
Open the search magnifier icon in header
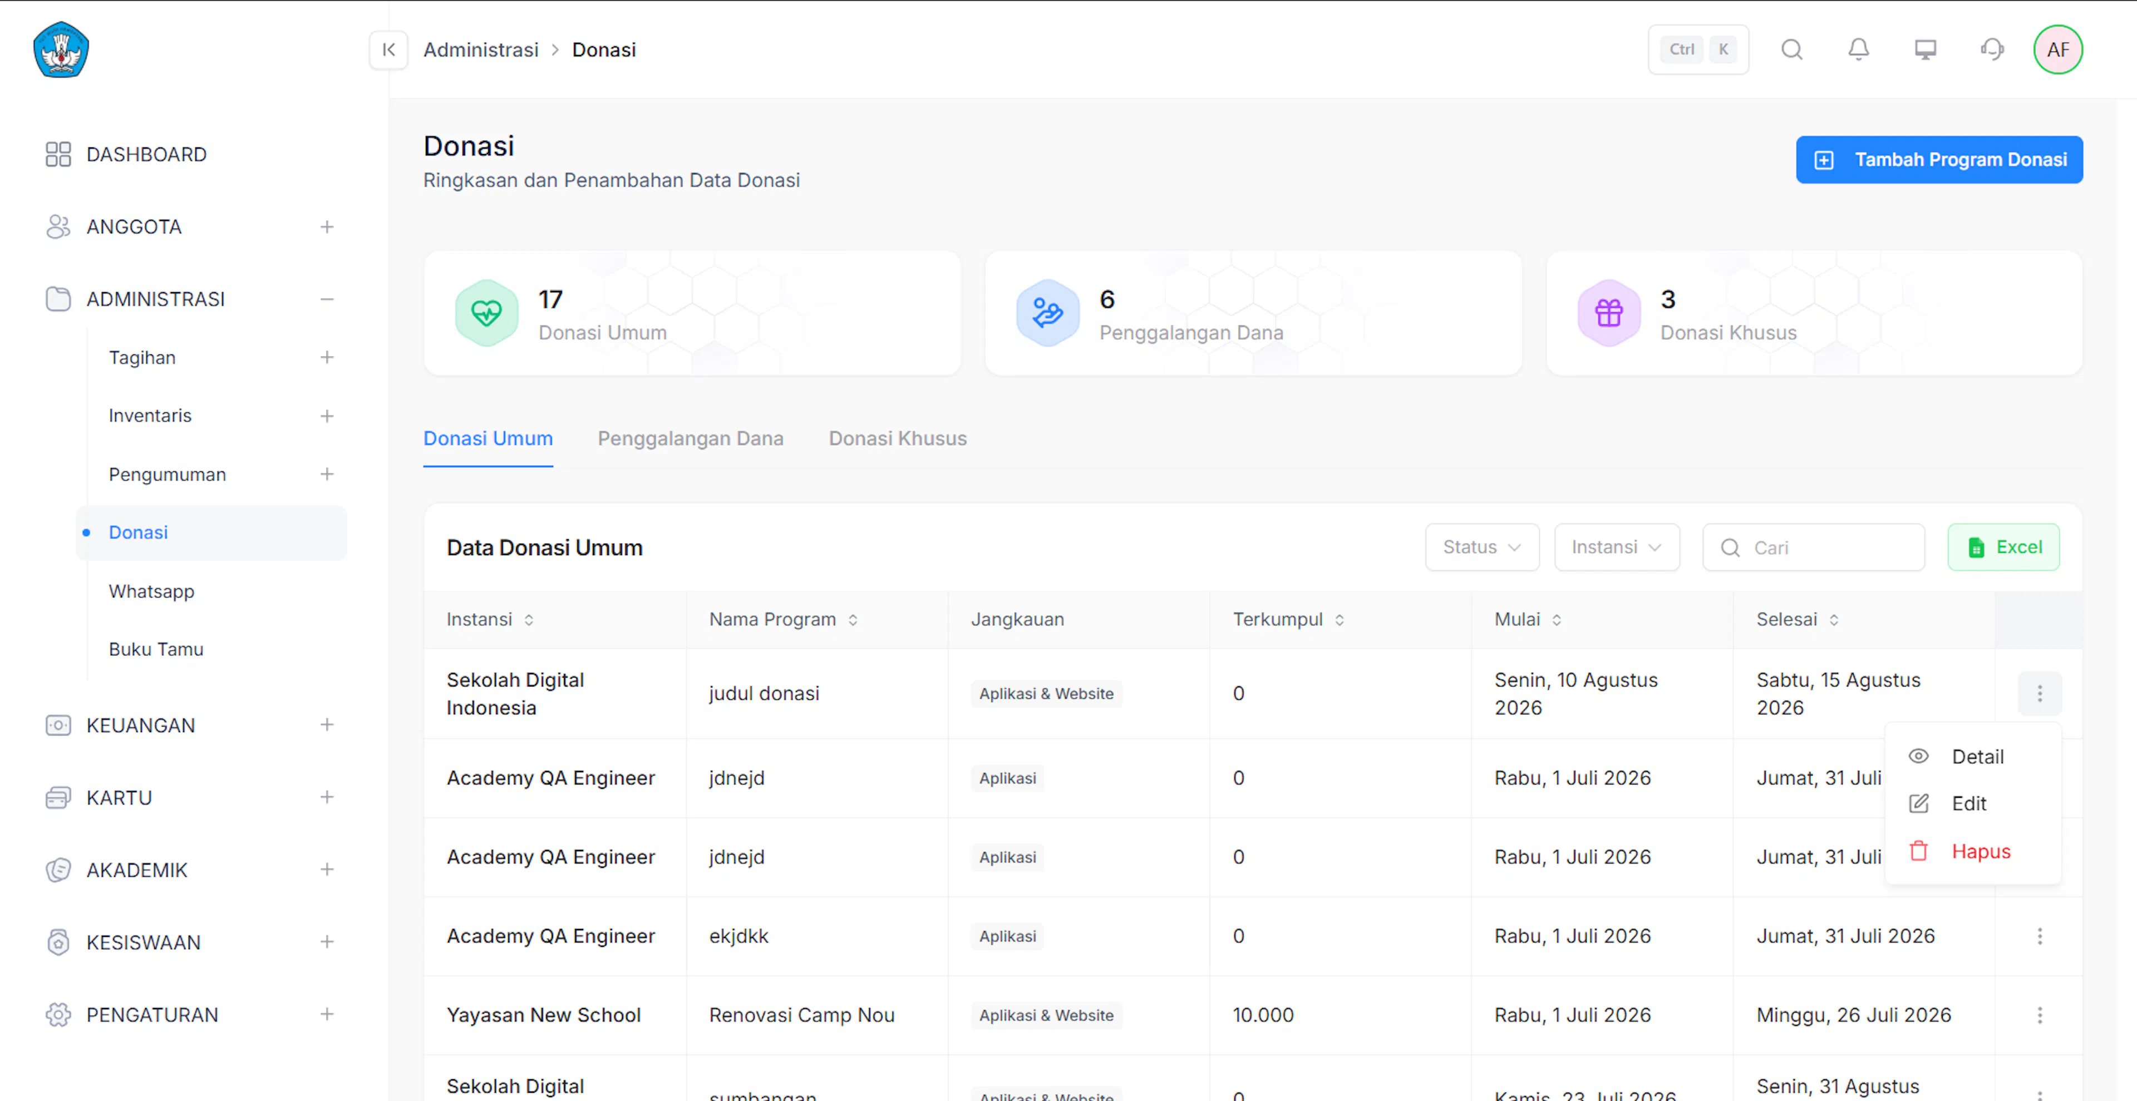click(1792, 50)
